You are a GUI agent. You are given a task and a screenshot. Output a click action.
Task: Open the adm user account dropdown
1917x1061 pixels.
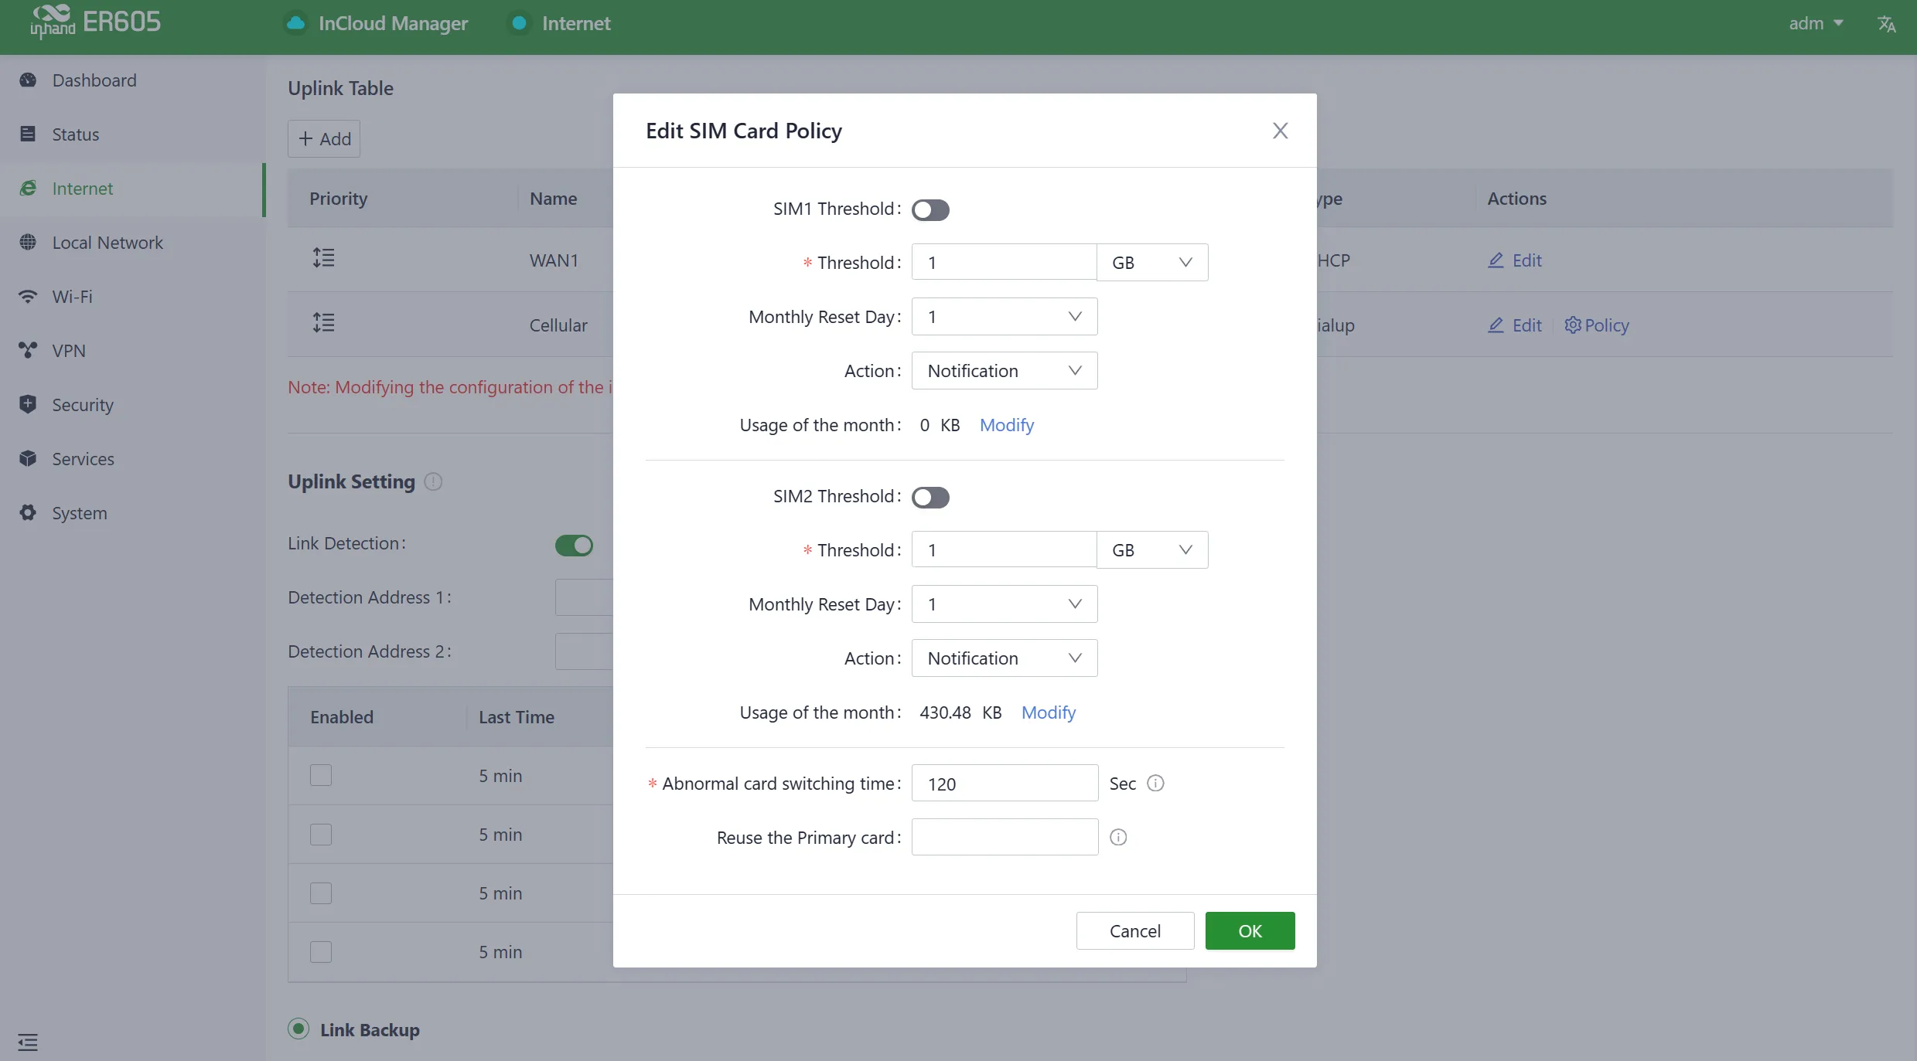(1816, 24)
